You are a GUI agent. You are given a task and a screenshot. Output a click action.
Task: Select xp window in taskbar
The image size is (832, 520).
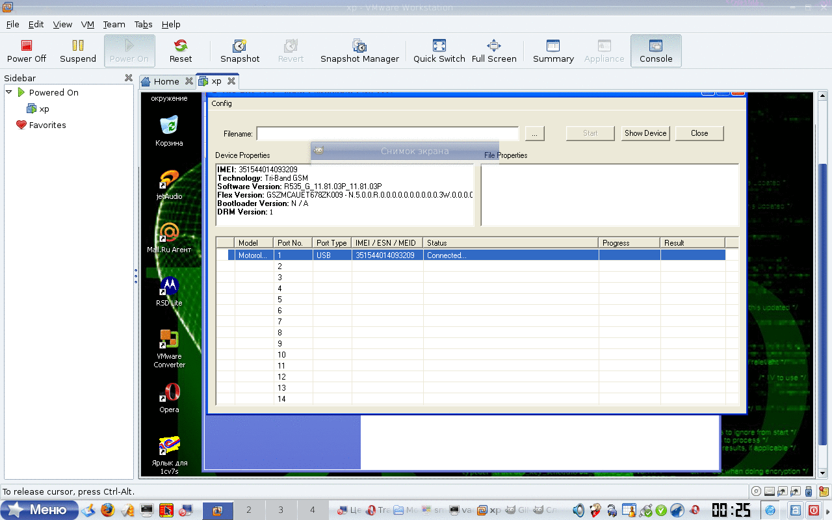489,510
